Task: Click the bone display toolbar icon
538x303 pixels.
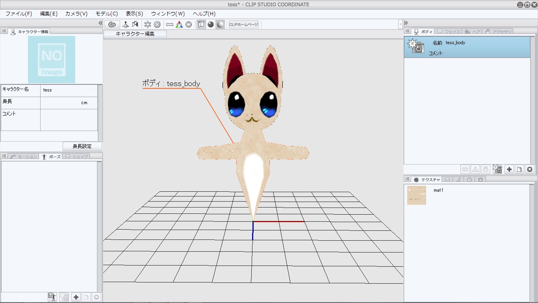Action: point(170,24)
